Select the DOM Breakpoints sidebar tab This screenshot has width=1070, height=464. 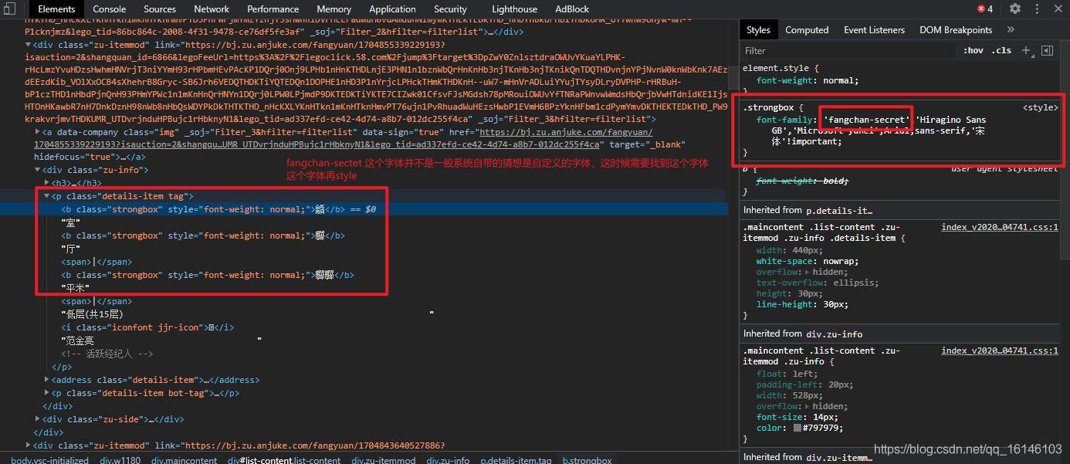(x=956, y=30)
